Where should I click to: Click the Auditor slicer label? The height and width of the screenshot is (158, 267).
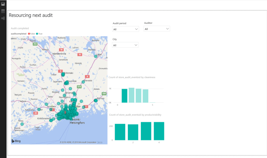[148, 23]
